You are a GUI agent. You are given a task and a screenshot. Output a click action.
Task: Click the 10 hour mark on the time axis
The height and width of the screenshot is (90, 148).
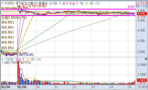click(38, 87)
